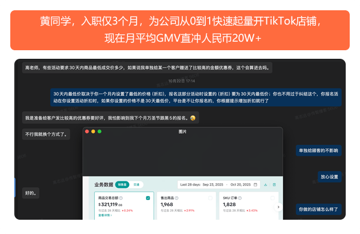
Task: Uncheck the 商品交易总额 metric checkbox
Action: [148, 198]
